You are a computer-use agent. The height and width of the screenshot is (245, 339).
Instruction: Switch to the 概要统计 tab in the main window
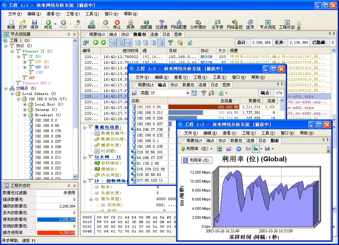pyautogui.click(x=97, y=34)
